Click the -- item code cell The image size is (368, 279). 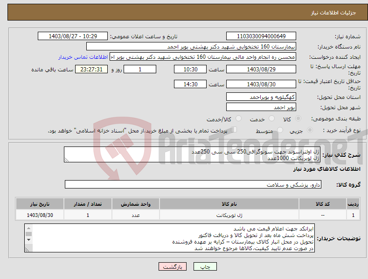(323, 215)
